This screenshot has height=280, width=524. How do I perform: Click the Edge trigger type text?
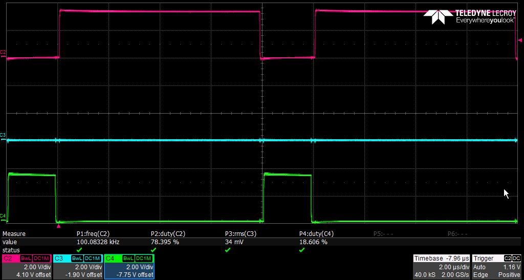coord(479,275)
